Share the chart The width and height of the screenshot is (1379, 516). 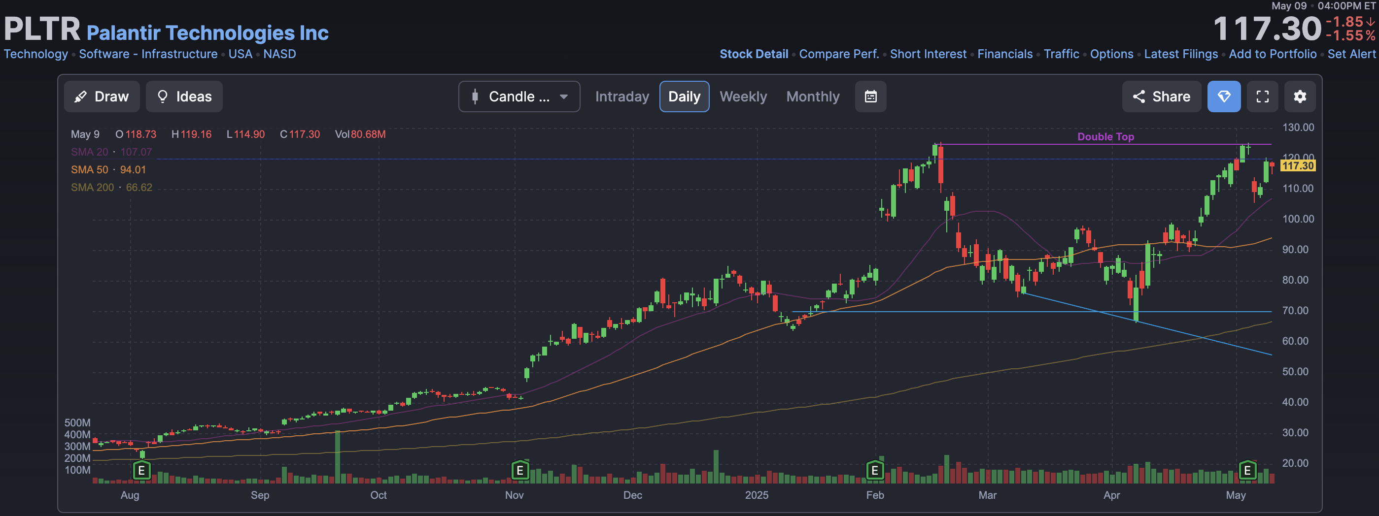pyautogui.click(x=1161, y=97)
